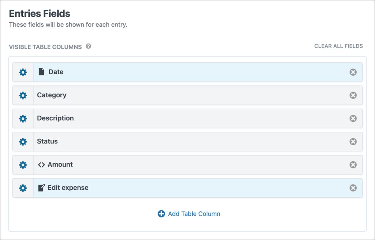This screenshot has width=375, height=240.
Task: Click the code icon beside Amount
Action: click(41, 165)
